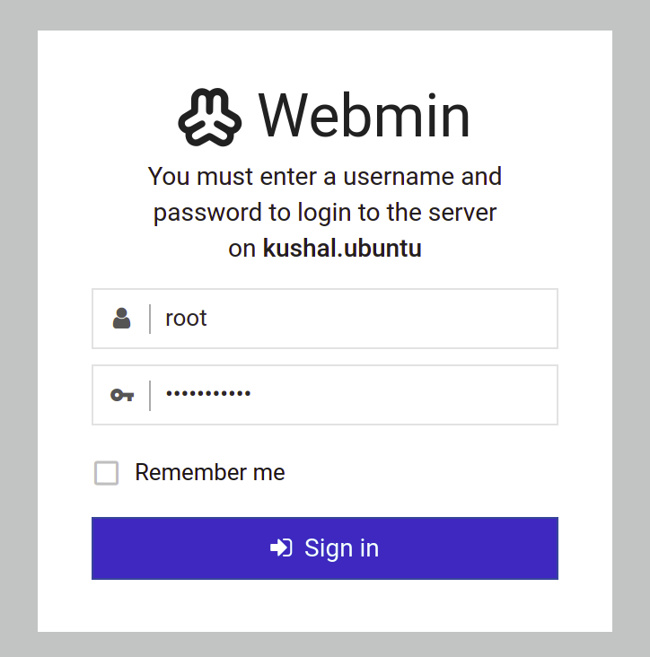
Task: Click the divider line beside user icon
Action: pos(150,319)
